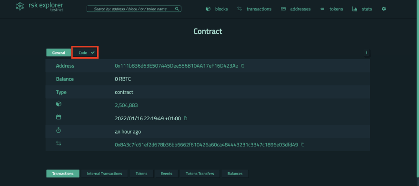Click the calendar date icon
This screenshot has height=186, width=419.
[59, 117]
